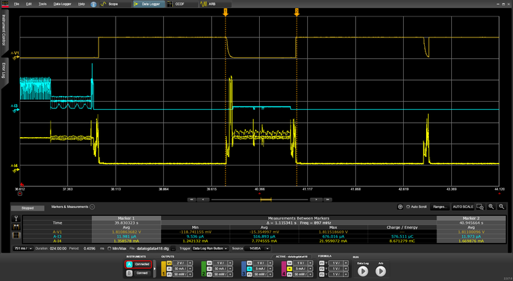Open the Help menu
This screenshot has width=513, height=281.
tap(82, 4)
